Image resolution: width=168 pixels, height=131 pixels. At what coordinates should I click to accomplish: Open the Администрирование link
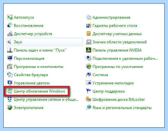(112, 17)
